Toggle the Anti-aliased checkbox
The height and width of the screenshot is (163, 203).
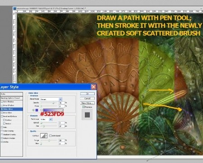coord(51,136)
